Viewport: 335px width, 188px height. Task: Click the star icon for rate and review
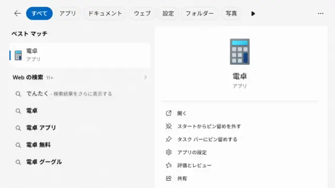click(169, 165)
